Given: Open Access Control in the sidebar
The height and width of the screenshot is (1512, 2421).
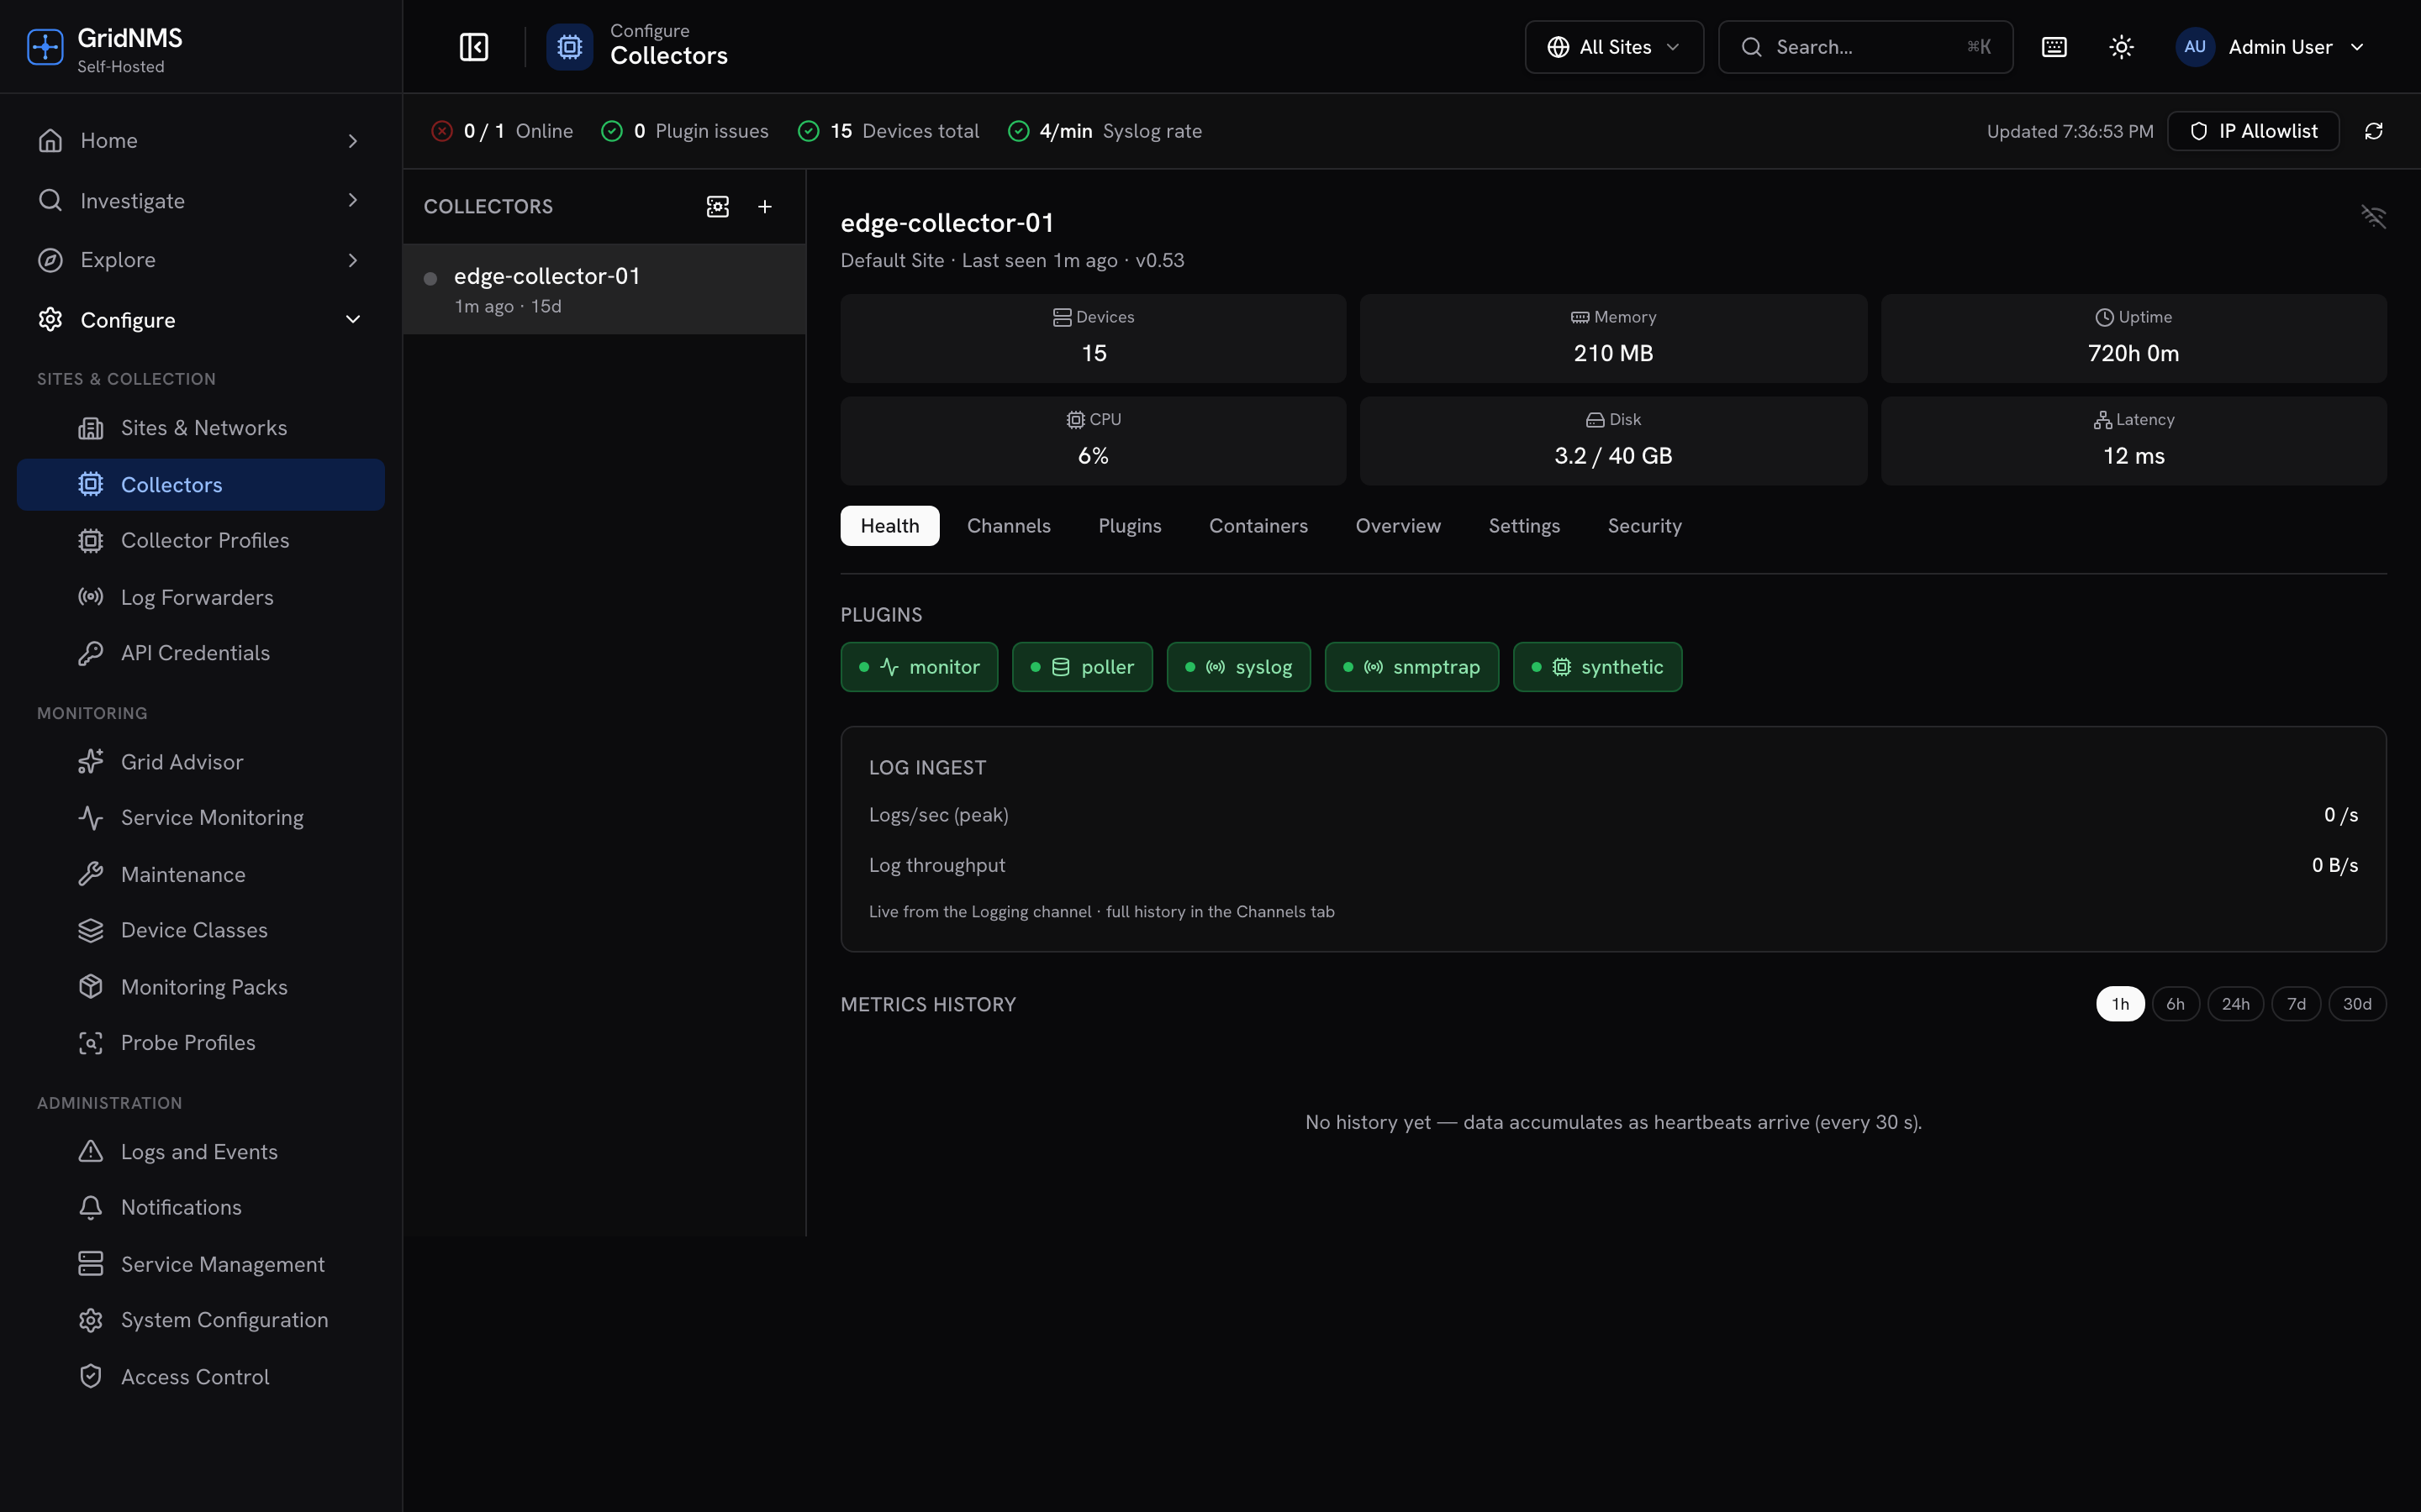Looking at the screenshot, I should pyautogui.click(x=201, y=1377).
